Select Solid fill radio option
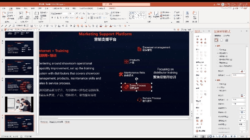The width and height of the screenshot is (250, 140). tap(218, 53)
